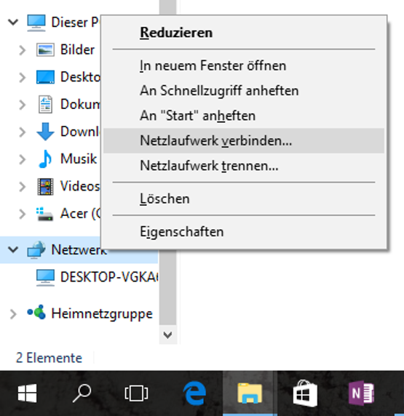The image size is (404, 416).
Task: Launch the Windows Store taskbar icon
Action: coord(305,393)
